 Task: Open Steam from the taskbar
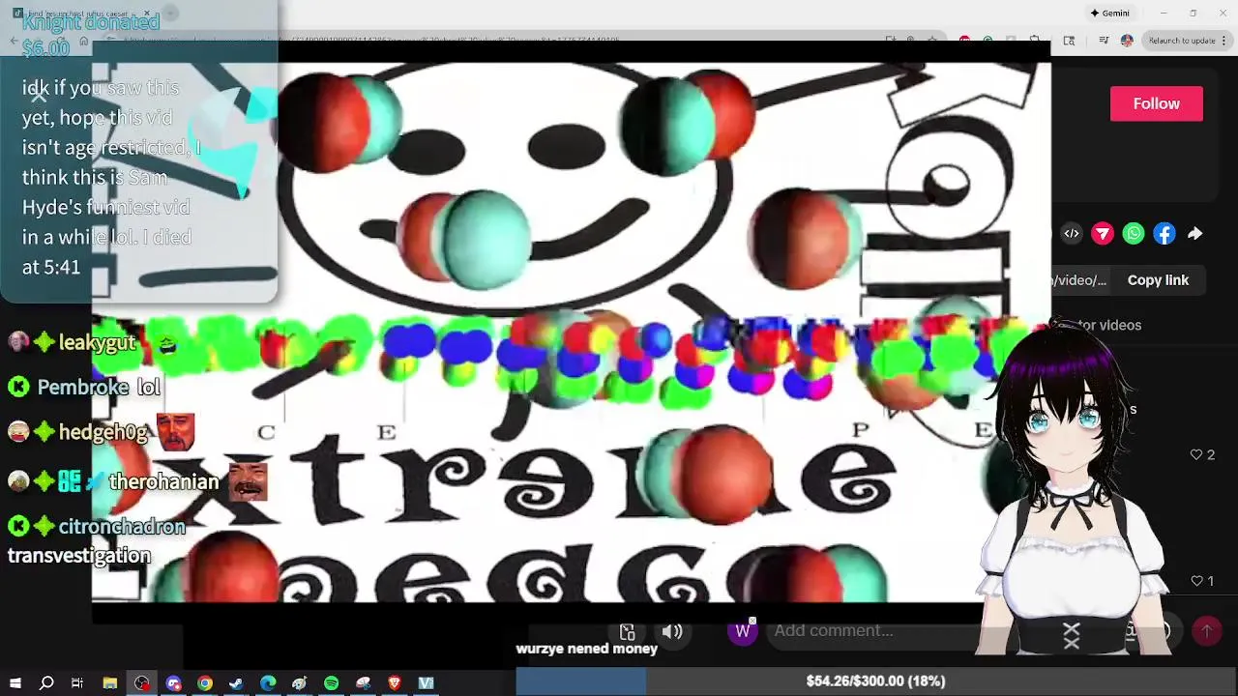click(236, 683)
